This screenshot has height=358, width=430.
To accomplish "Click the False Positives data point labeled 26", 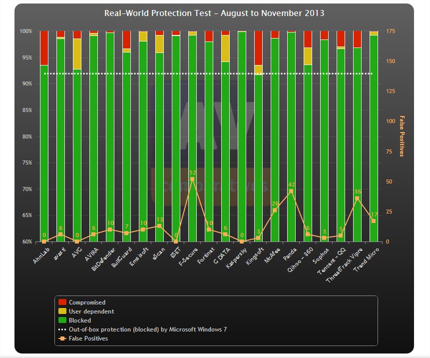I will pos(275,210).
